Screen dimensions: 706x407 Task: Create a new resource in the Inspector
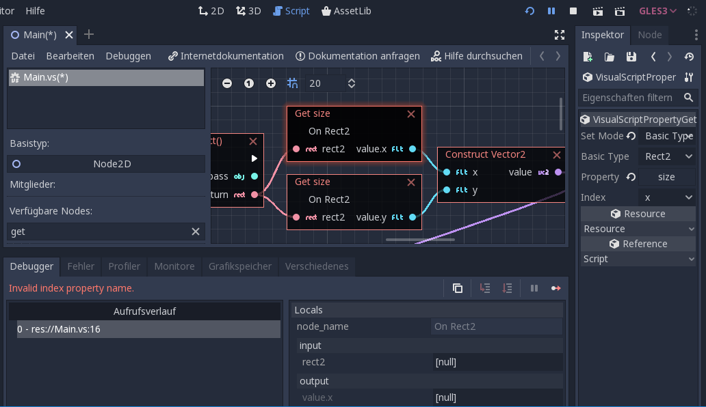tap(587, 57)
